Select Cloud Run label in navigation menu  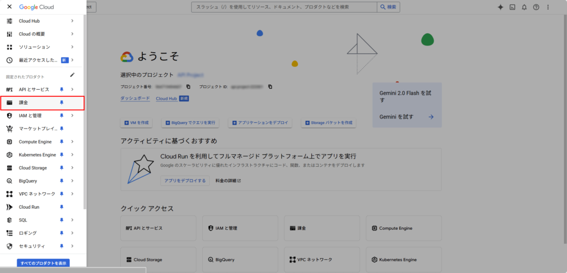[29, 207]
